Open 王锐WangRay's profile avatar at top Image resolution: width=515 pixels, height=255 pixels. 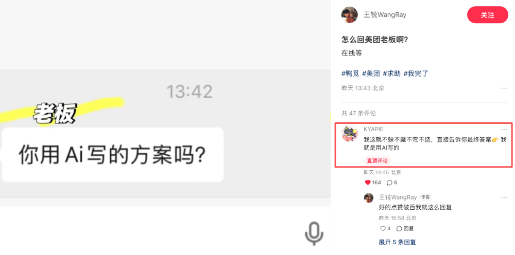[350, 15]
